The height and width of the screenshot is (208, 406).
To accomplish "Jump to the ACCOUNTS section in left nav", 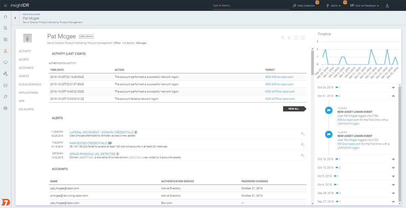I will point(26,68).
